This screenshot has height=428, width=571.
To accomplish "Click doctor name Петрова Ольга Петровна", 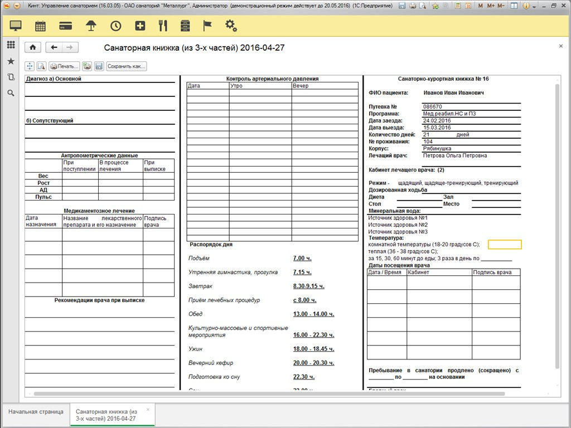I will 455,155.
